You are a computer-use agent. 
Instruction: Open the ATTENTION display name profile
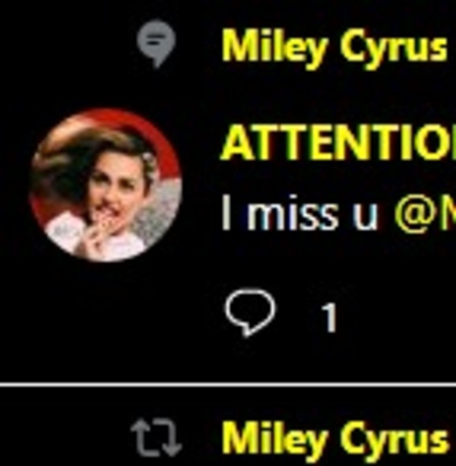coord(338,144)
